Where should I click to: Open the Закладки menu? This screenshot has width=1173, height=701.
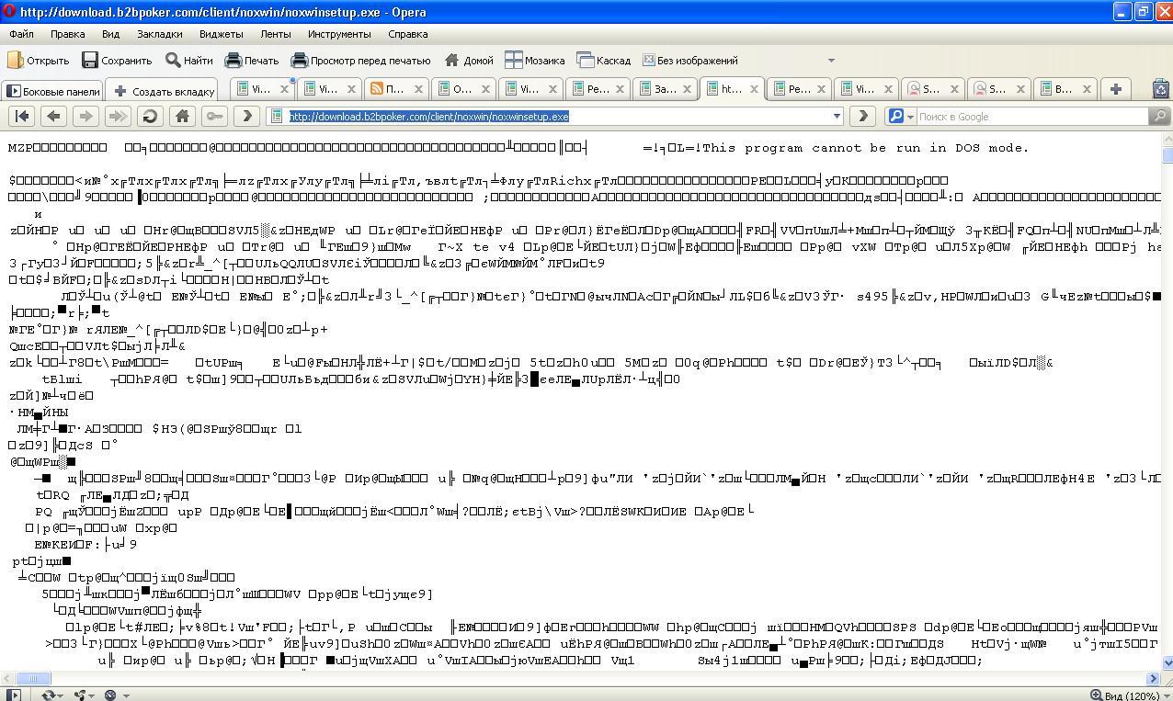(159, 34)
